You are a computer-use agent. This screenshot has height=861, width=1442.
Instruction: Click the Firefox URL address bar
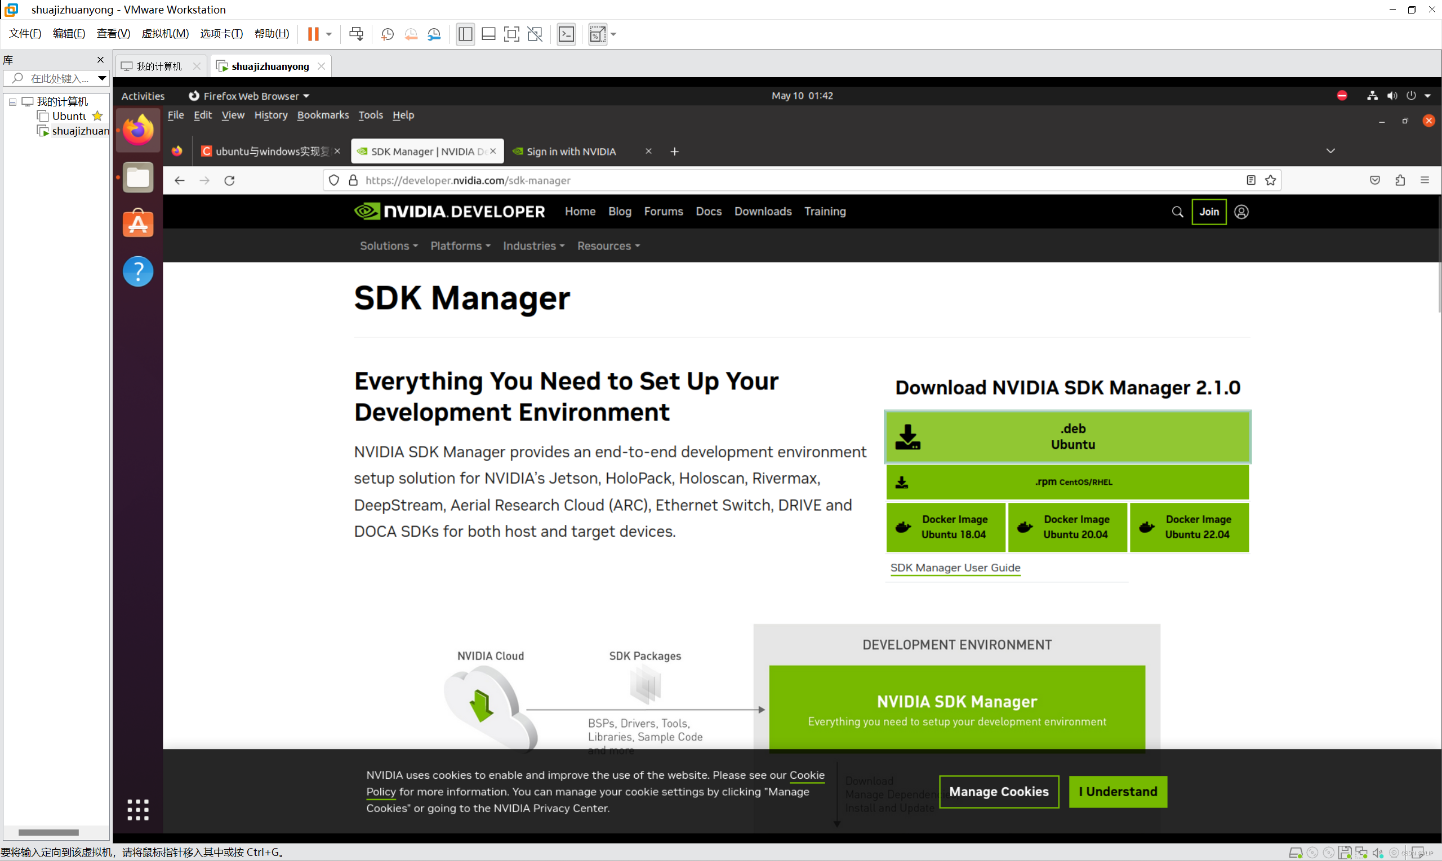click(x=754, y=180)
